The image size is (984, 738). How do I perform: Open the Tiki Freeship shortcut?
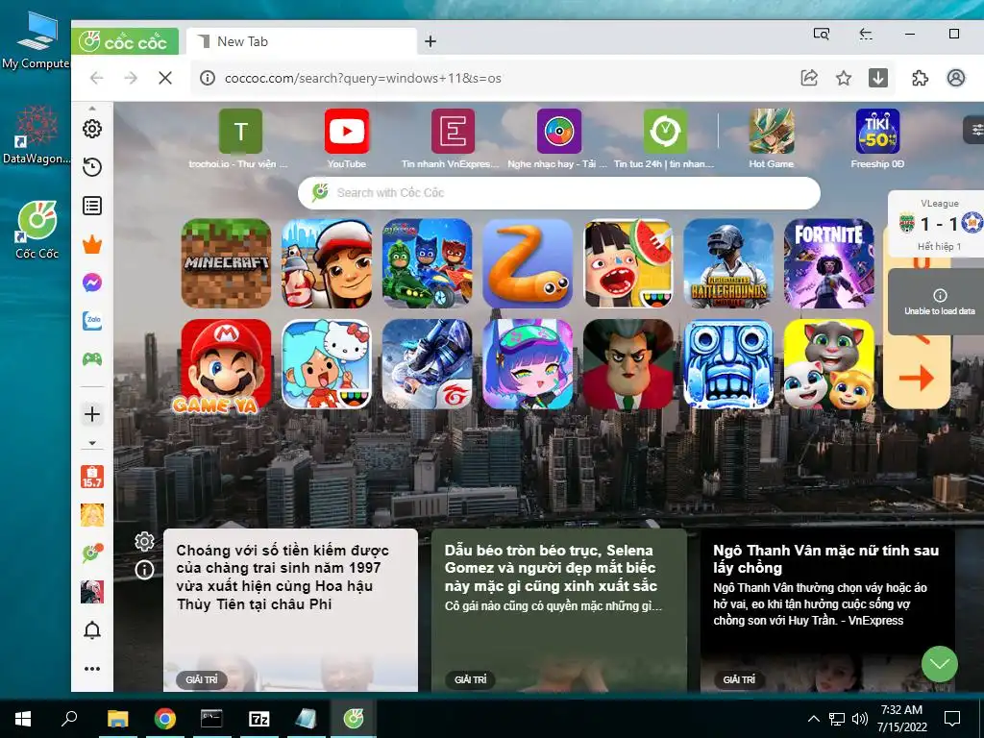[877, 138]
